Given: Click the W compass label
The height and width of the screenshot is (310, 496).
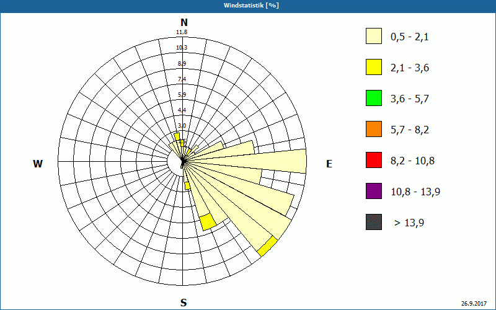Looking at the screenshot, I should [38, 164].
